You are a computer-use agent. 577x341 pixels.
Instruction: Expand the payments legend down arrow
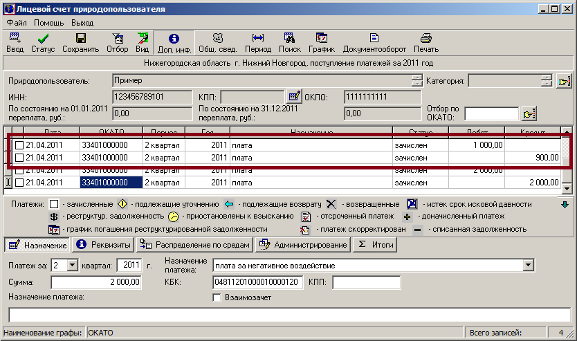coord(564,205)
